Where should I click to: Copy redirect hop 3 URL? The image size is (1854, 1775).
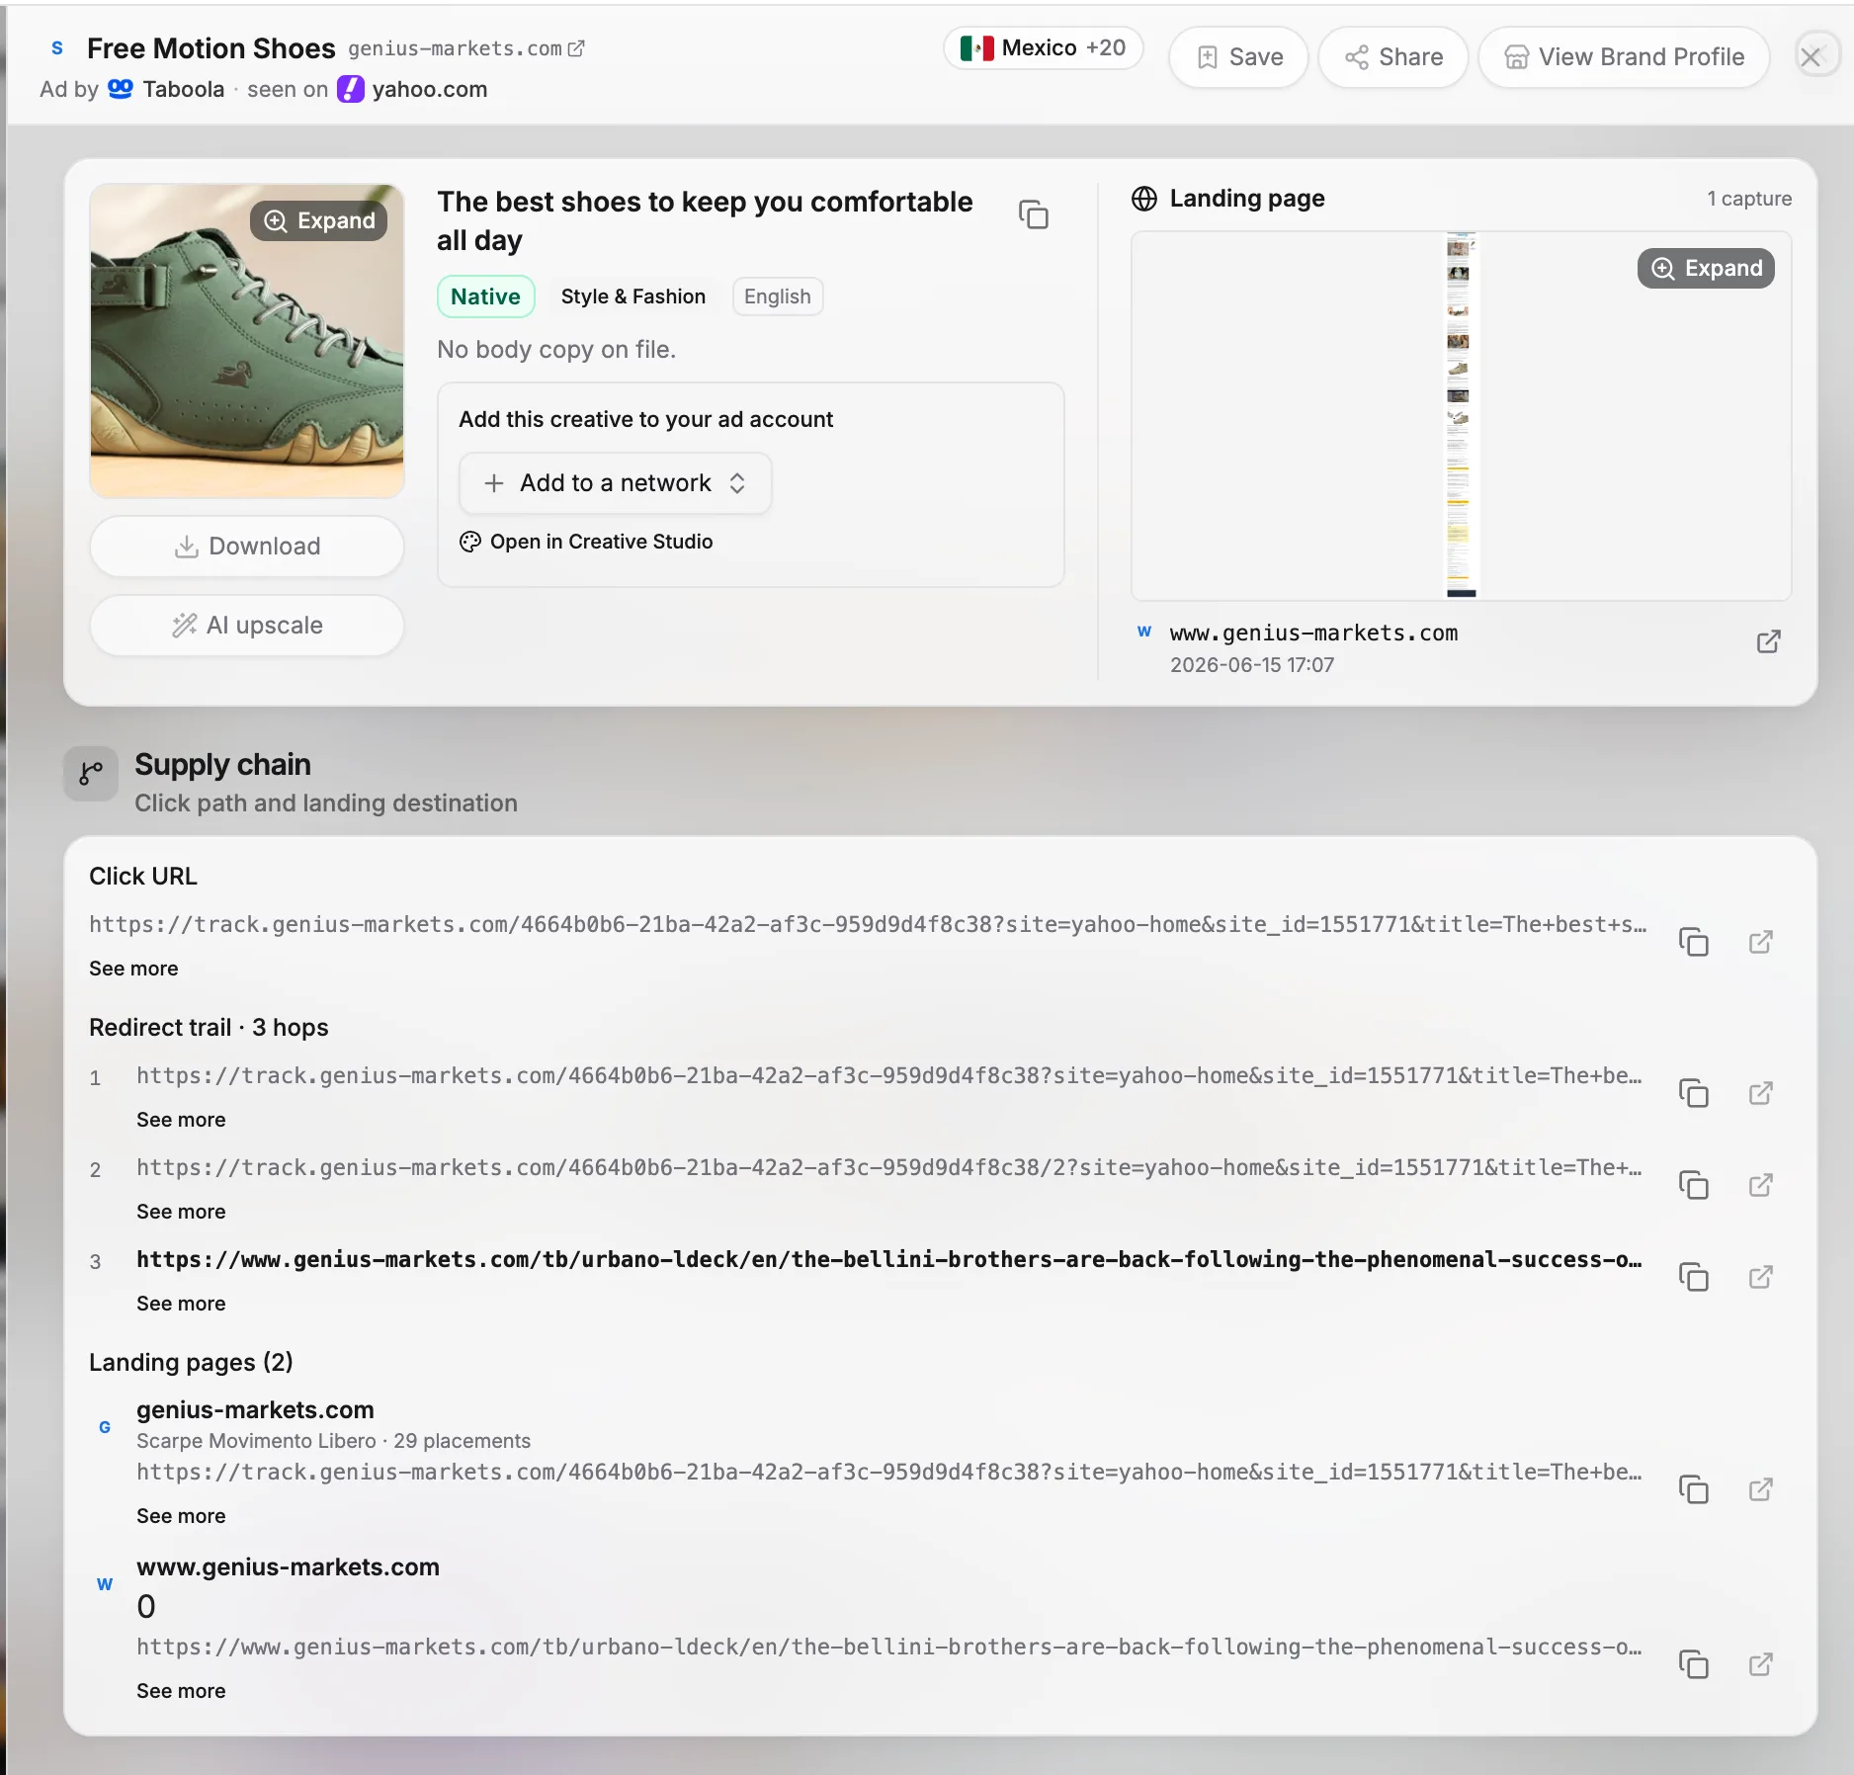(x=1694, y=1277)
